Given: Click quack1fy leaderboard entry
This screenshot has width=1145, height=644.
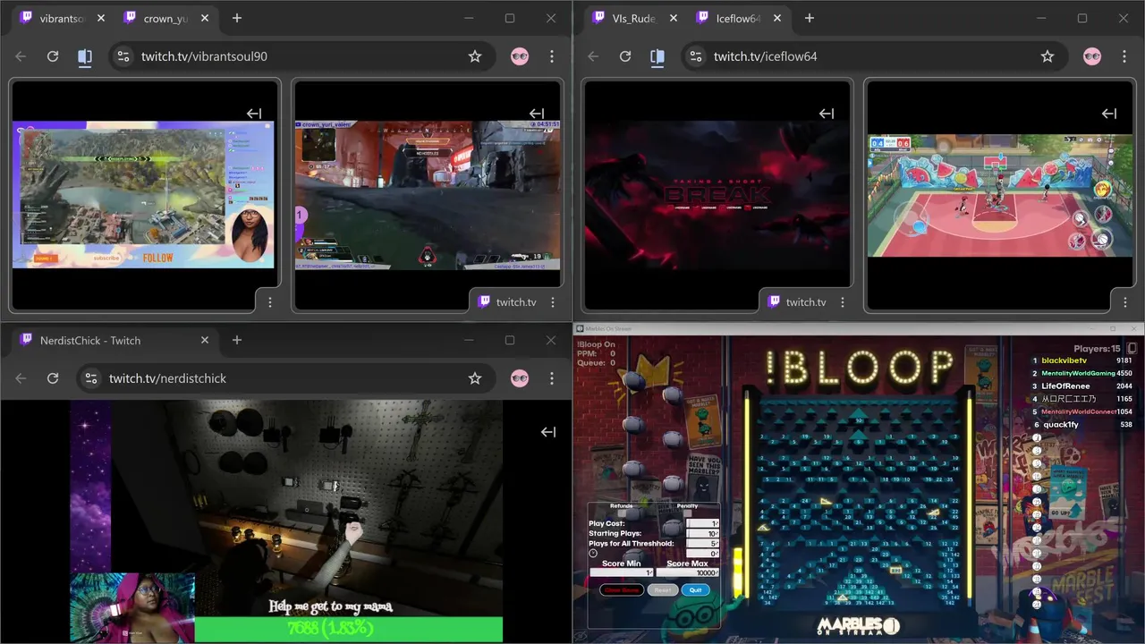Looking at the screenshot, I should tap(1060, 424).
